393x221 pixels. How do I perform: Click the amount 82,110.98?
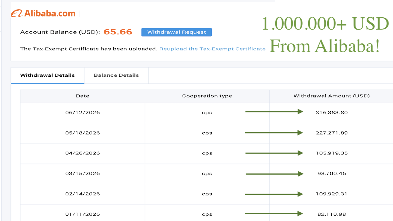click(x=332, y=214)
